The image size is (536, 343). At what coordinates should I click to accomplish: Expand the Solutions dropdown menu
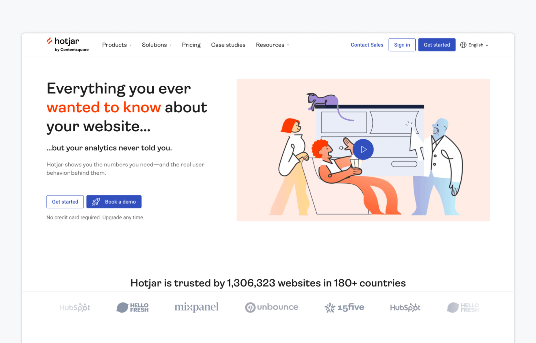point(157,45)
